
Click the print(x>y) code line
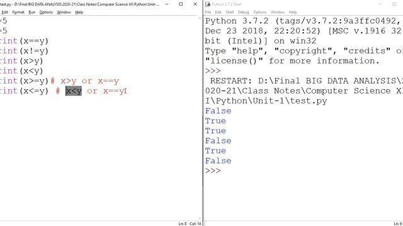pos(21,61)
